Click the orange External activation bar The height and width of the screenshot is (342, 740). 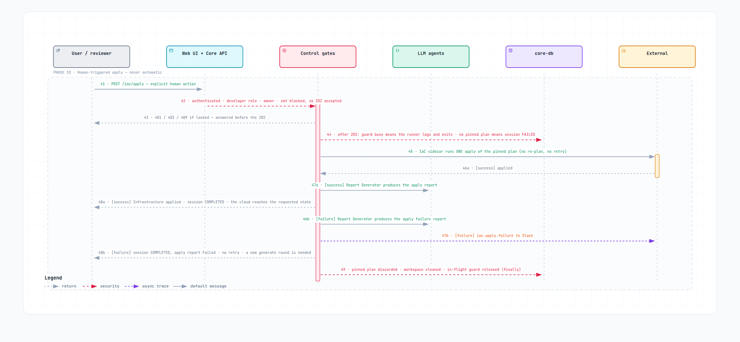coord(657,166)
